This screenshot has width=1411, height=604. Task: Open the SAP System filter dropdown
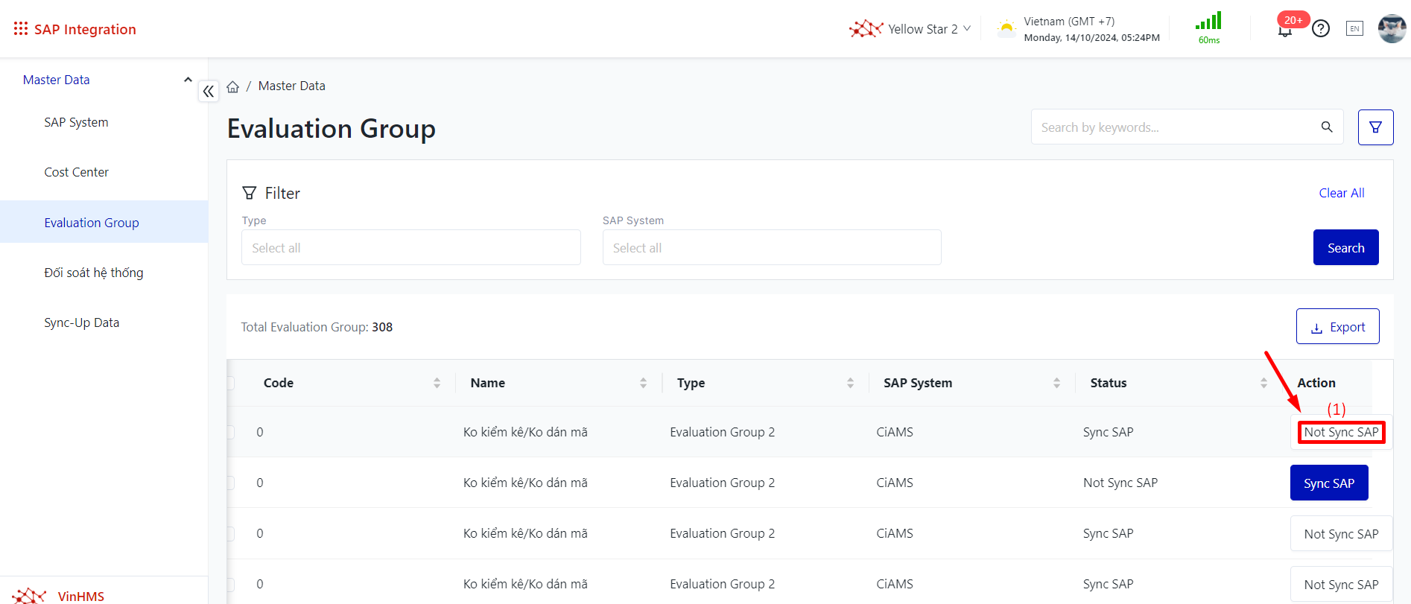(771, 247)
